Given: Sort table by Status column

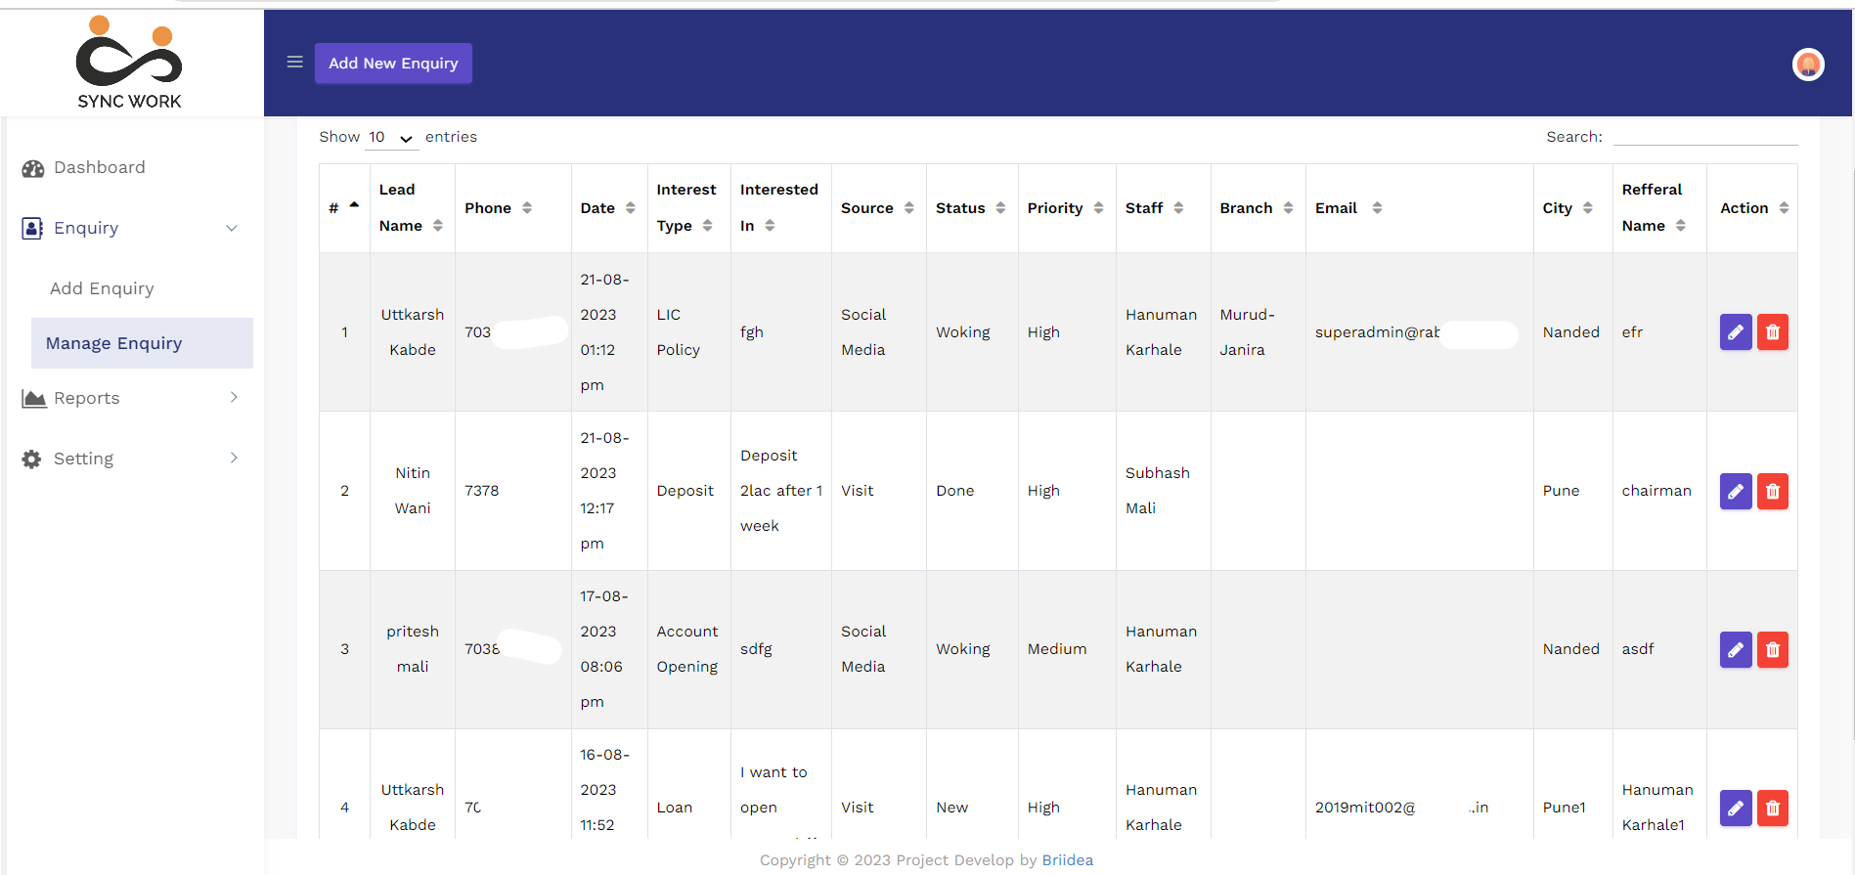Looking at the screenshot, I should (x=971, y=207).
